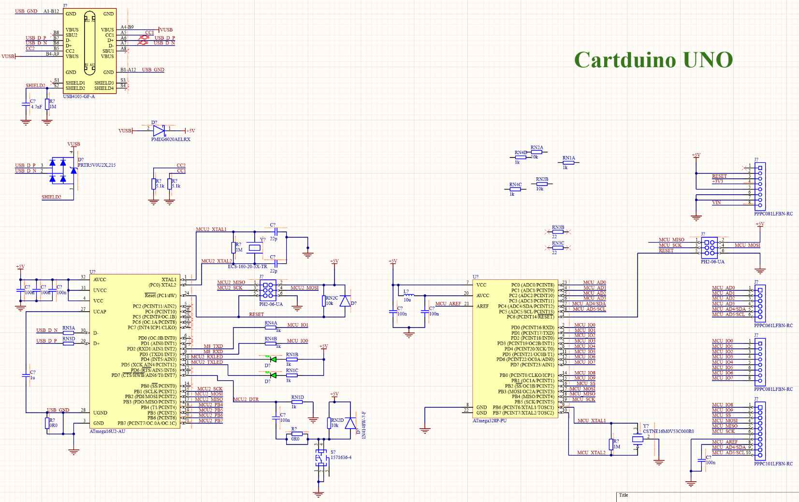Select the 4.7nF shield capacitor
Viewport: 799px width, 502px height.
pos(26,104)
